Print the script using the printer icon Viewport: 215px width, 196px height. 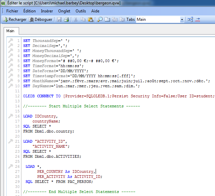tap(67, 19)
